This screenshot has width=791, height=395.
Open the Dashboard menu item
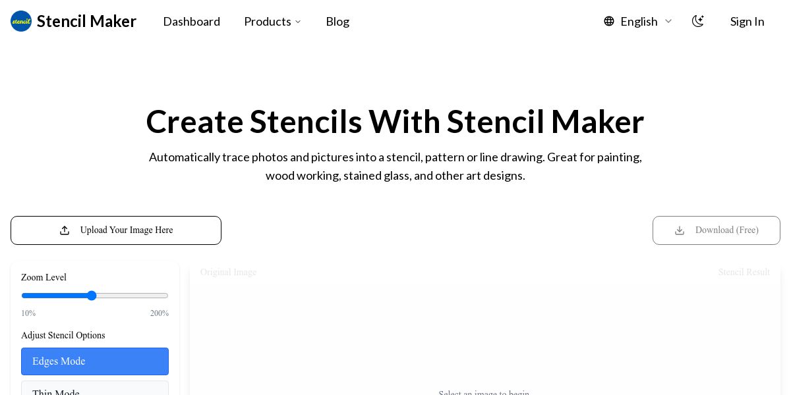(192, 21)
